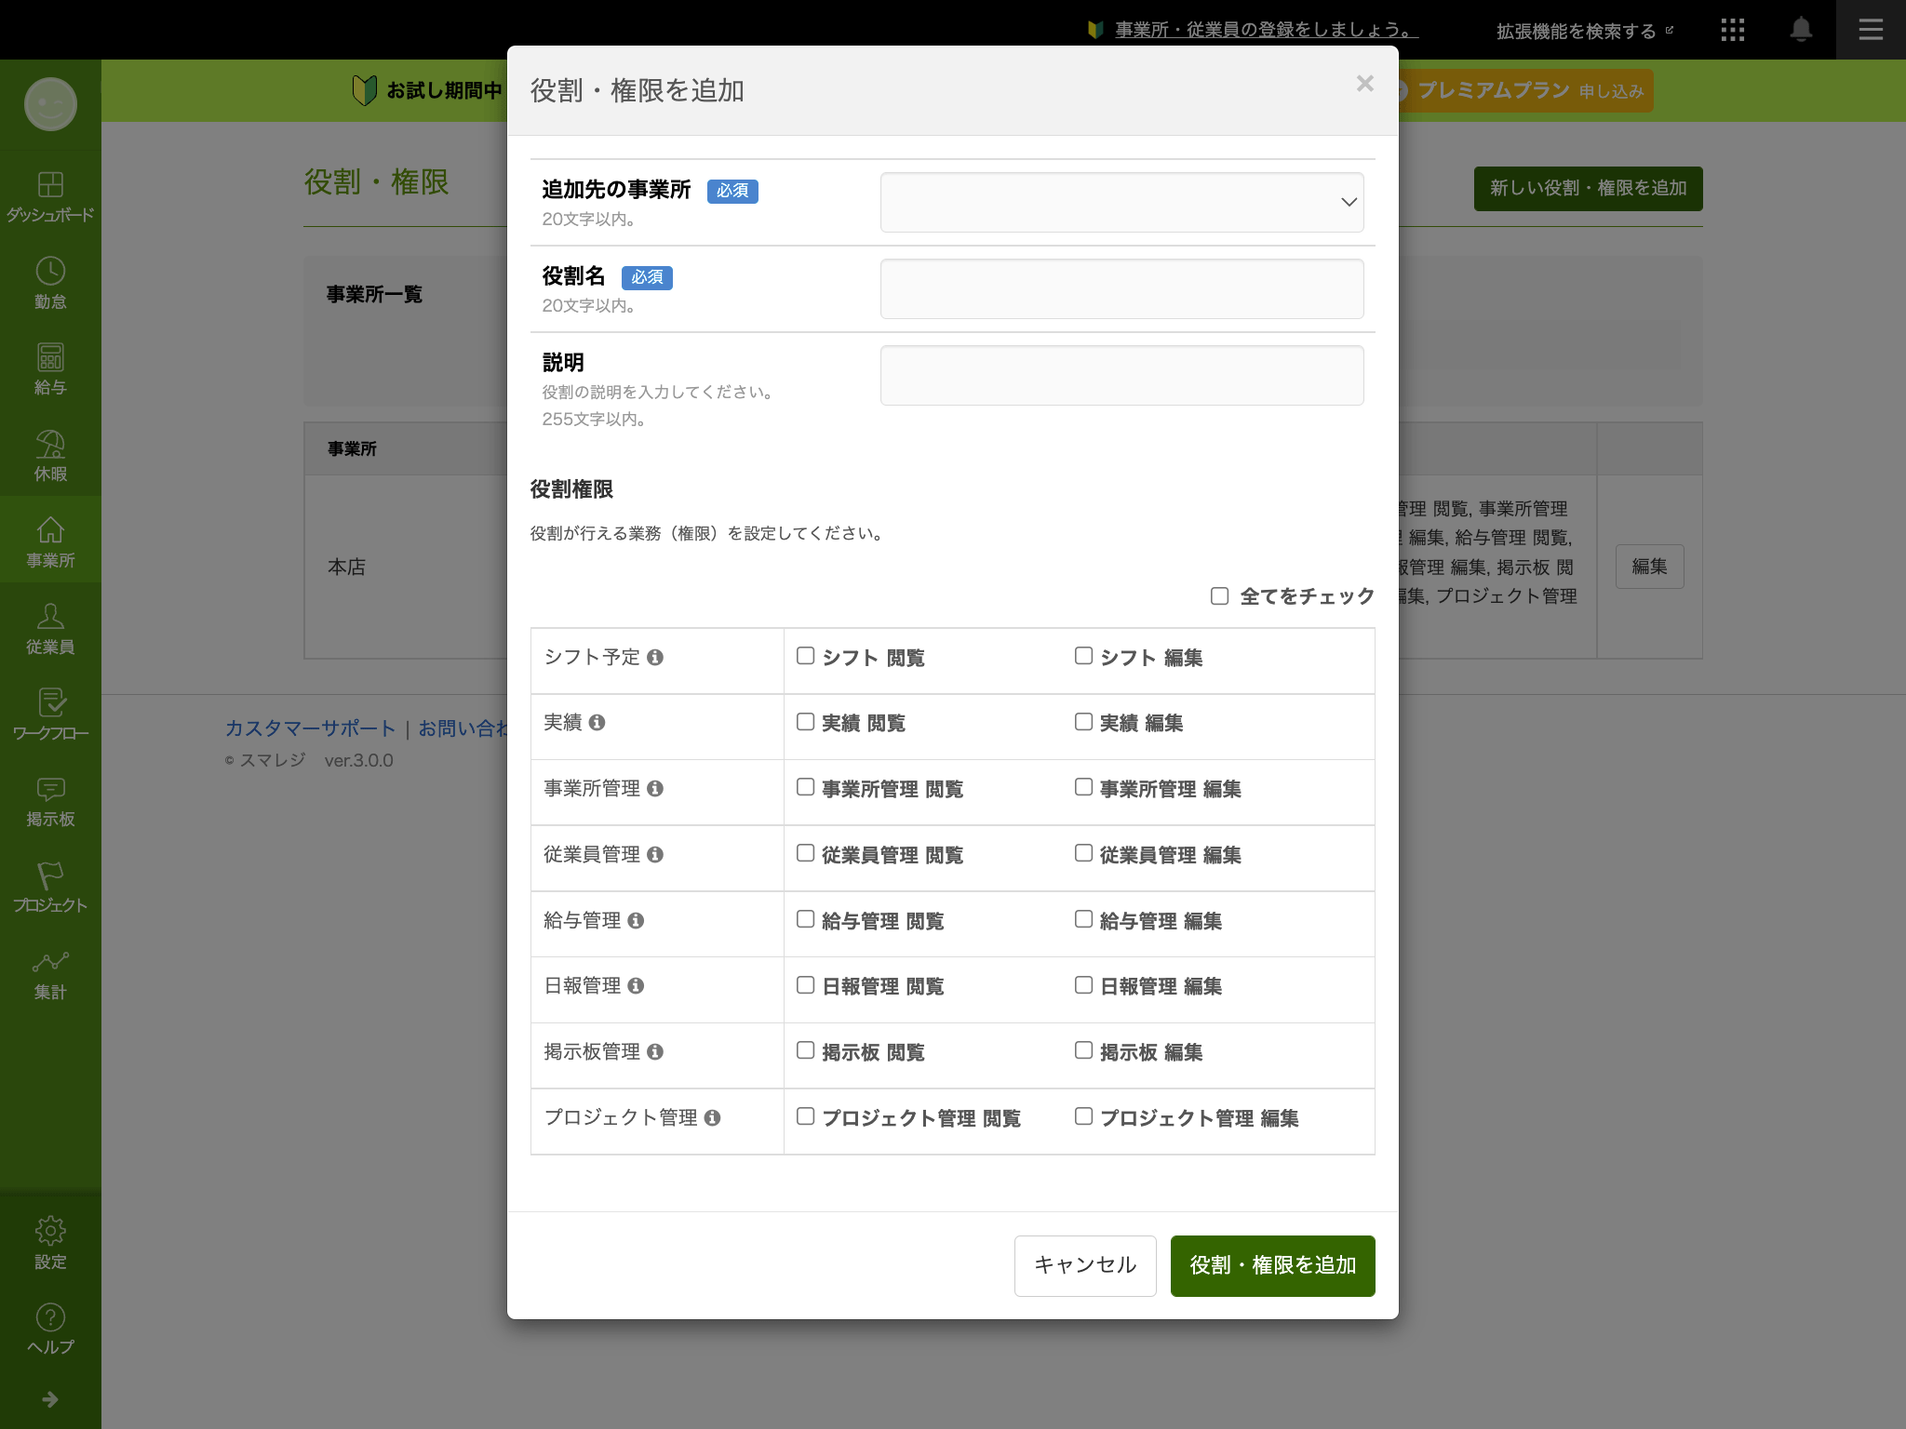This screenshot has height=1429, width=1906.
Task: Tick the 給与管理 編集 checkbox
Action: [1084, 919]
